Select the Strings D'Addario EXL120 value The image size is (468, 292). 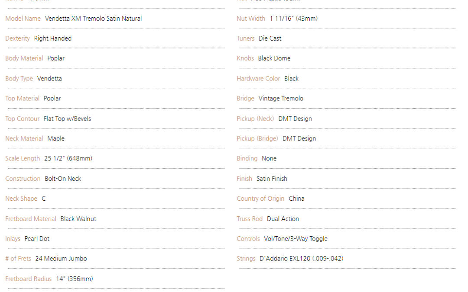click(x=302, y=259)
